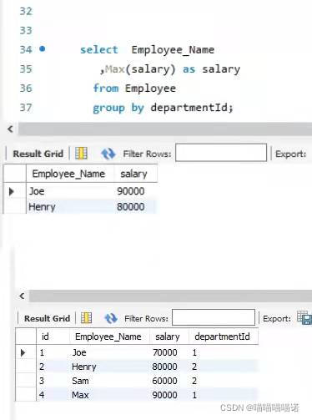312x420 pixels.
Task: Click the 80000 cell in the upper grid
Action: click(x=136, y=206)
